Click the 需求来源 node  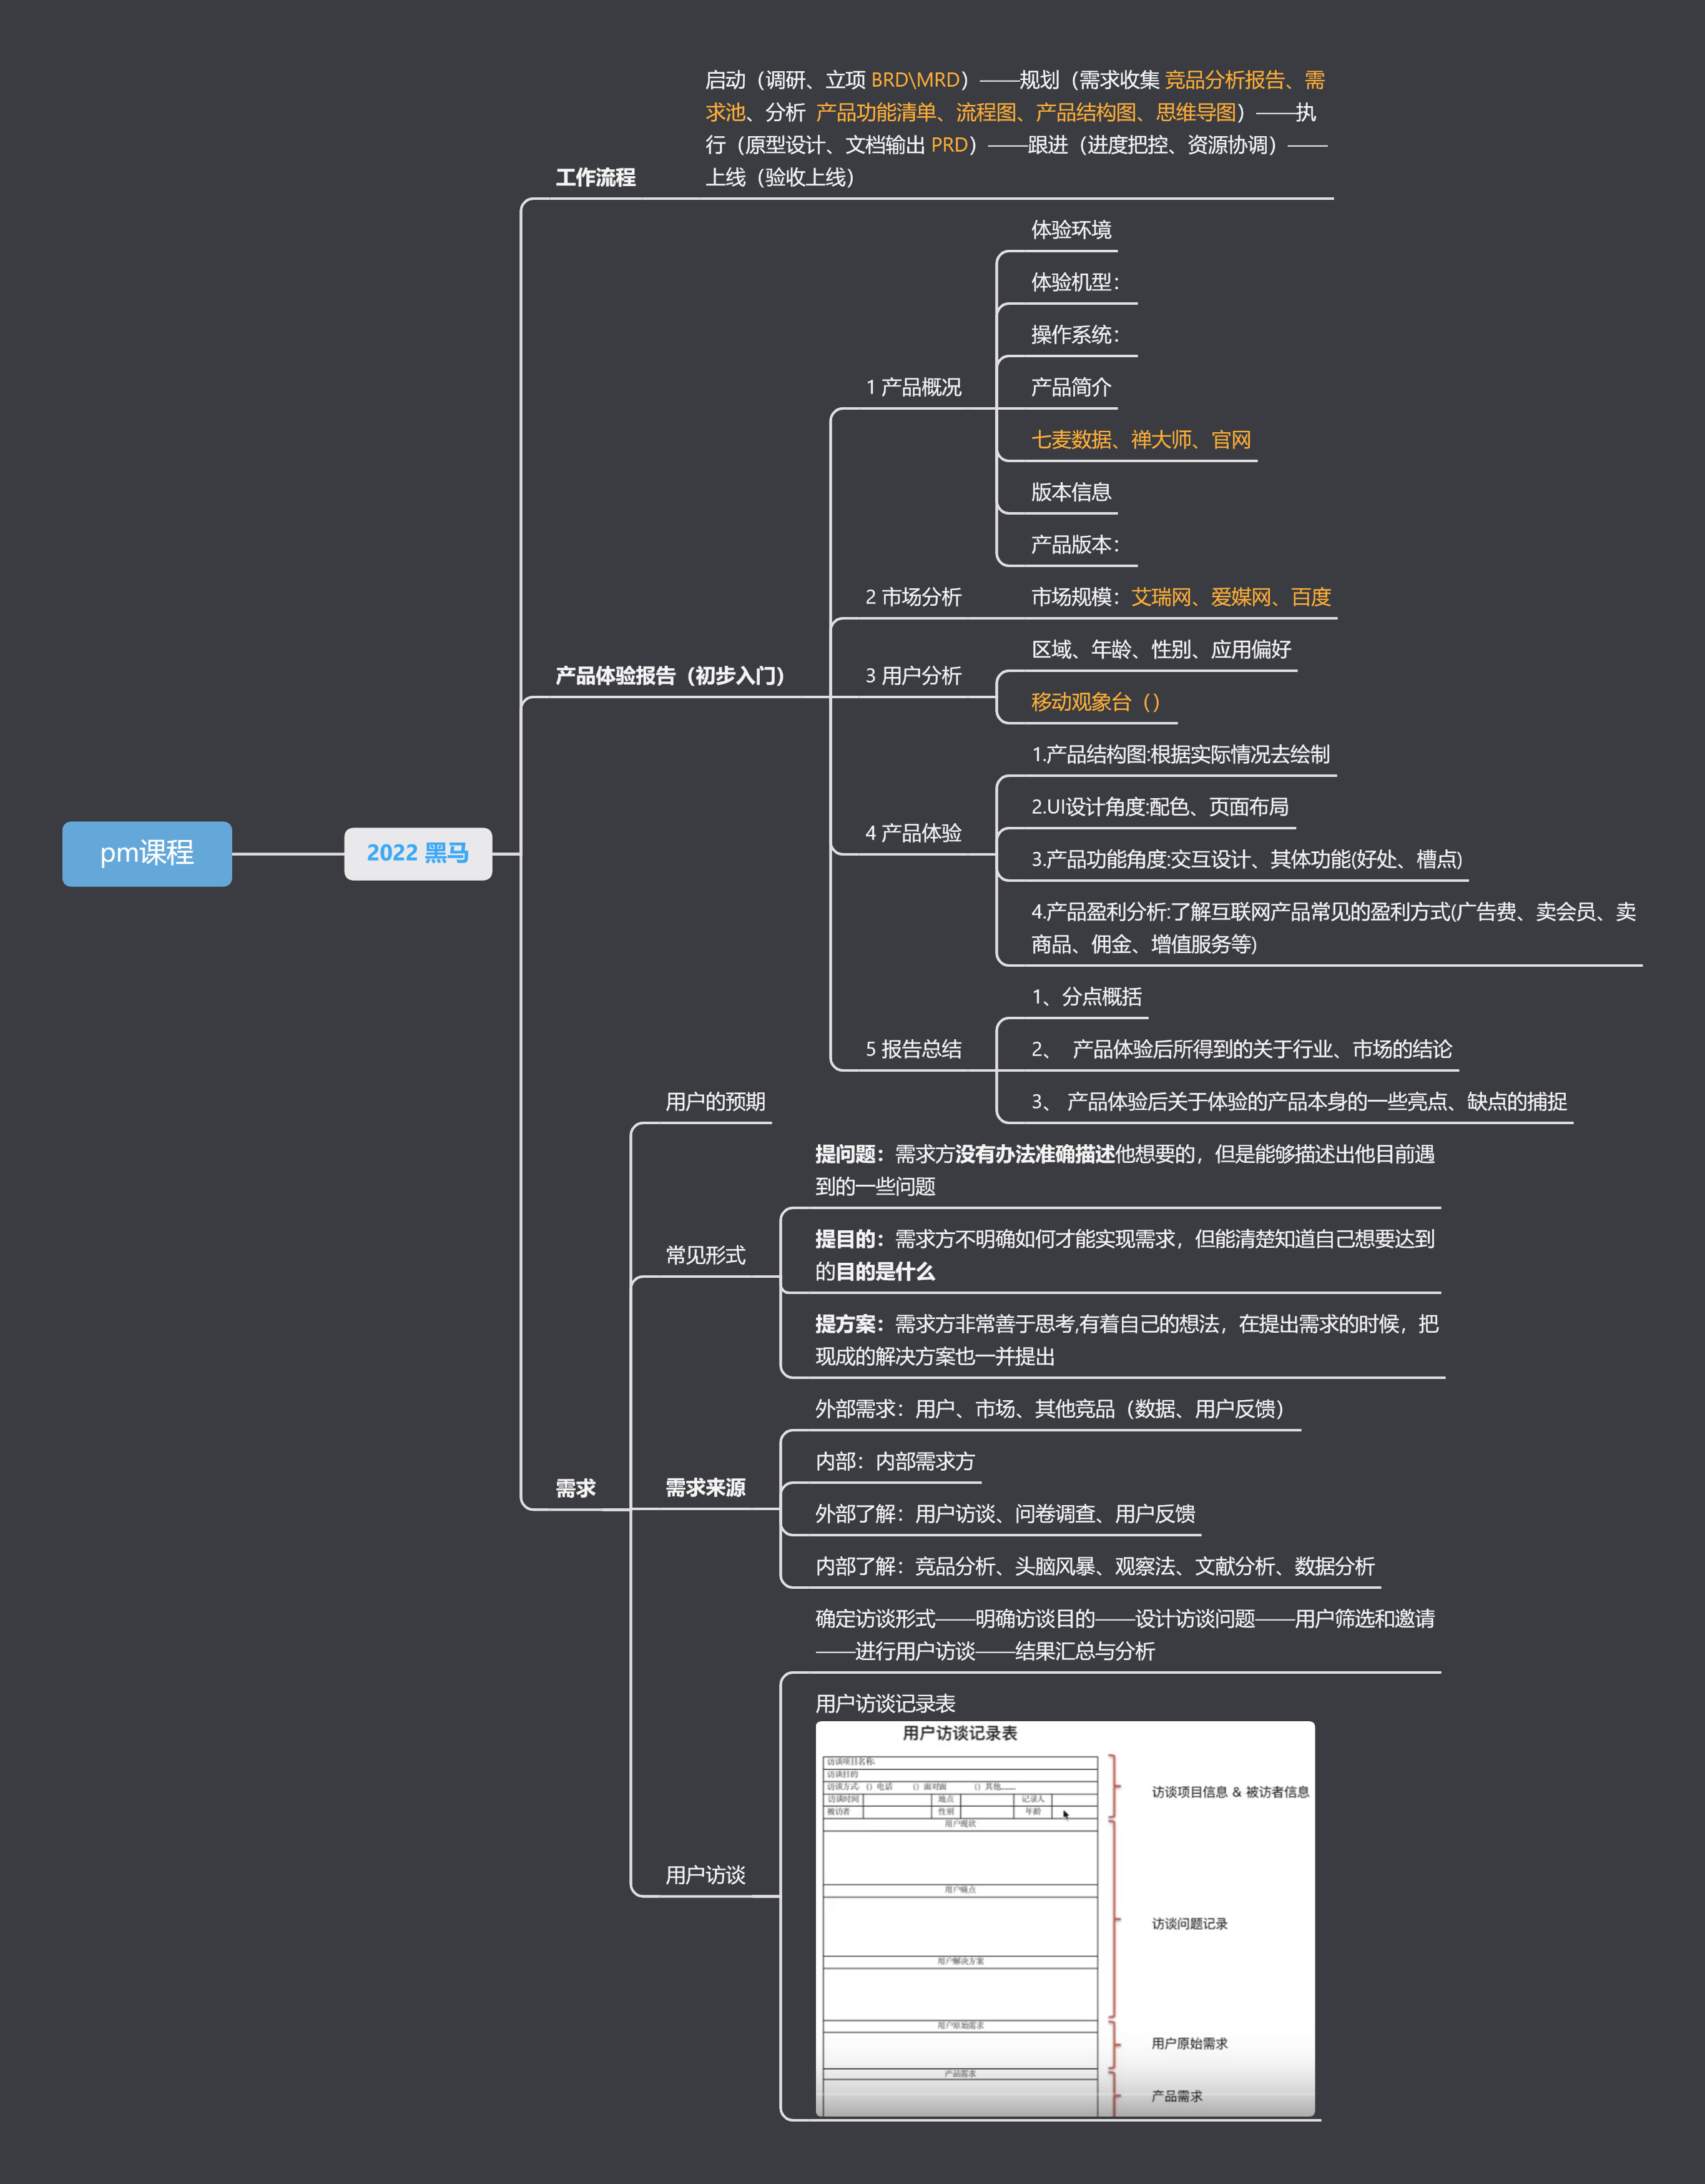[x=705, y=1487]
